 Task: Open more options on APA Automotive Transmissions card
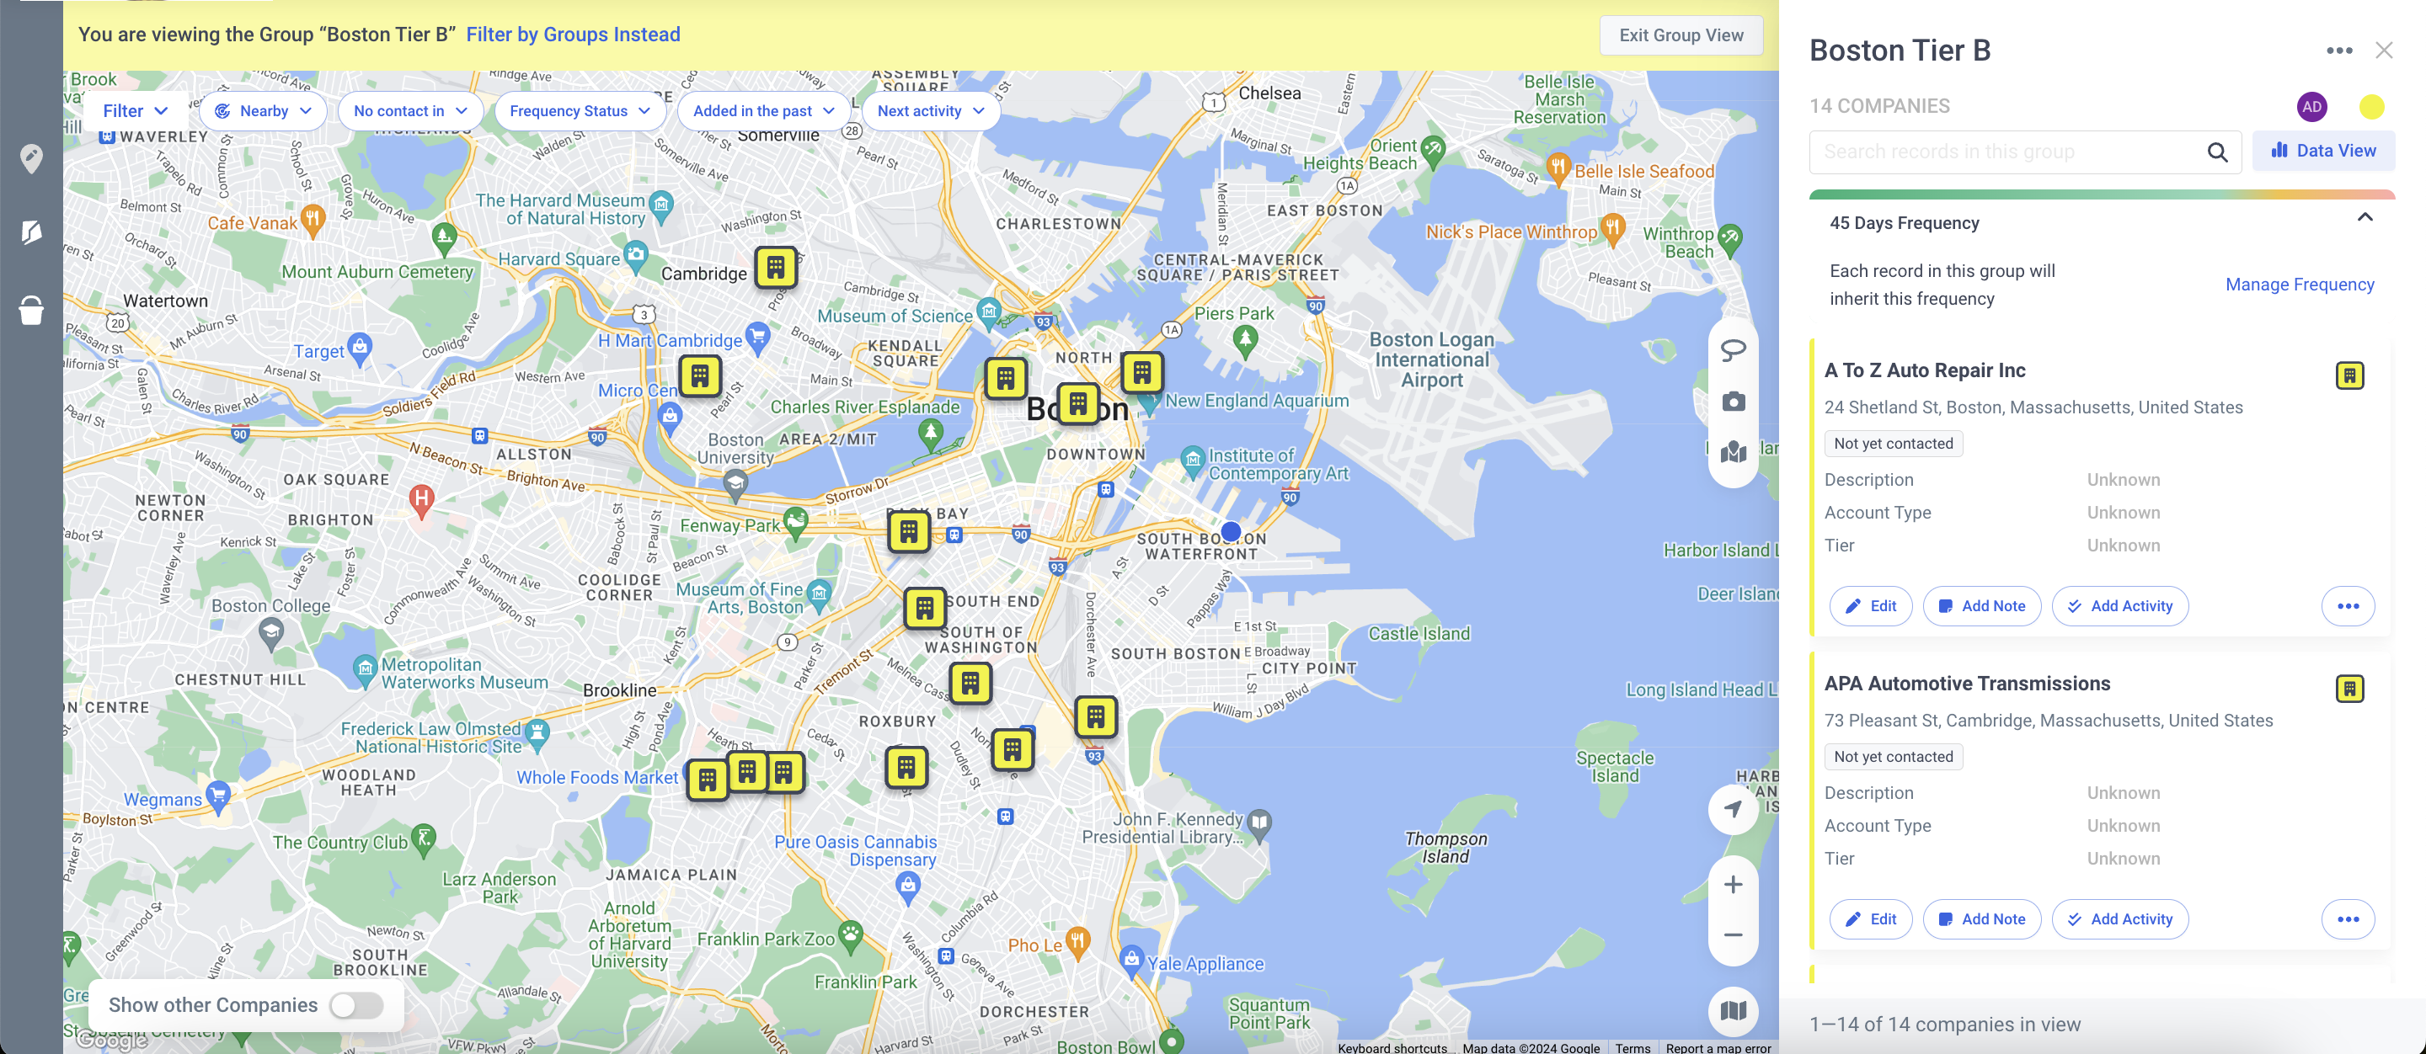[x=2348, y=919]
